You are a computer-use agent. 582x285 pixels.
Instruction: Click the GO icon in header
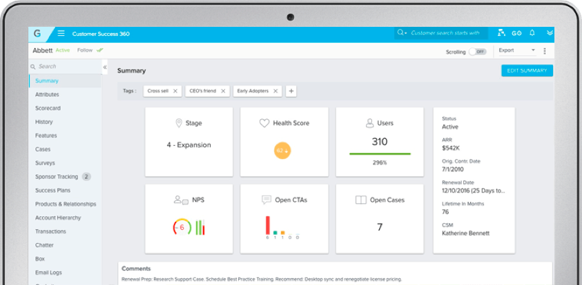516,33
